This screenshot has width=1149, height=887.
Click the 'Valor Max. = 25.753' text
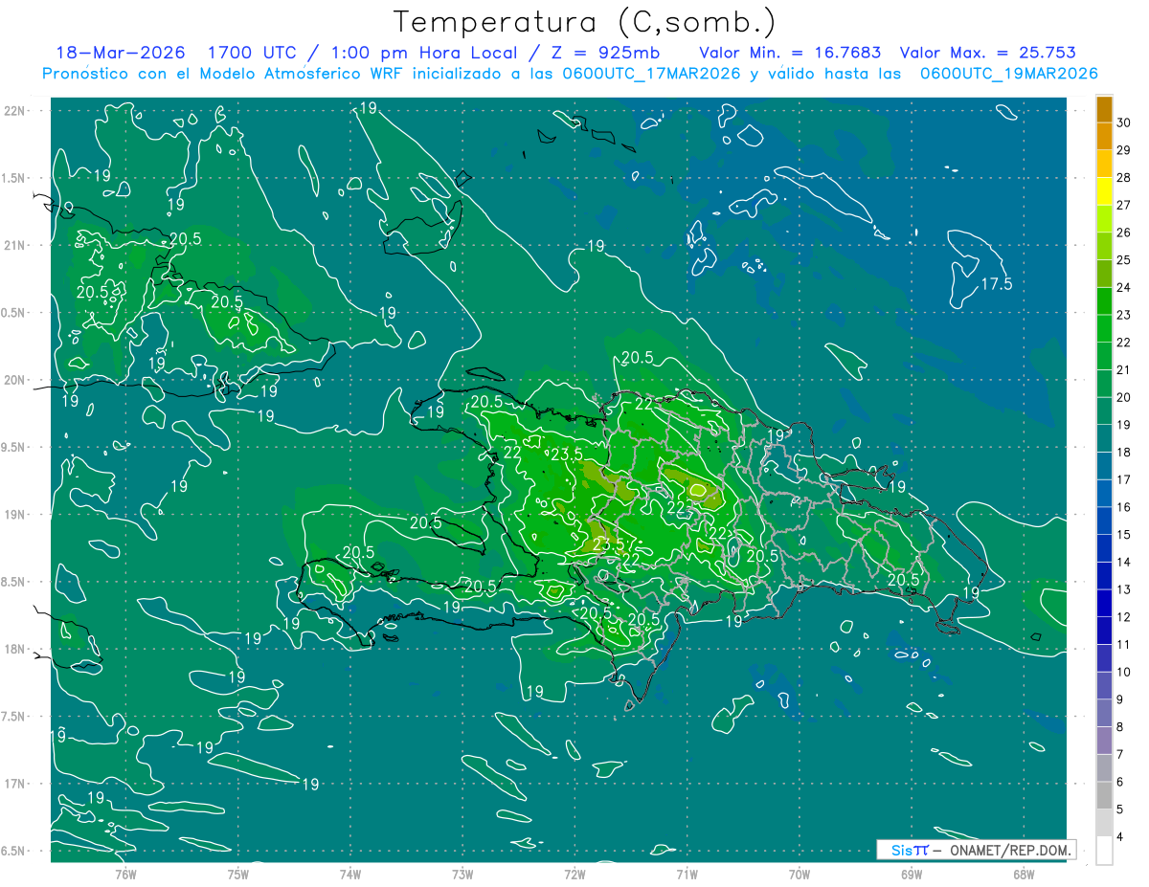(x=988, y=53)
